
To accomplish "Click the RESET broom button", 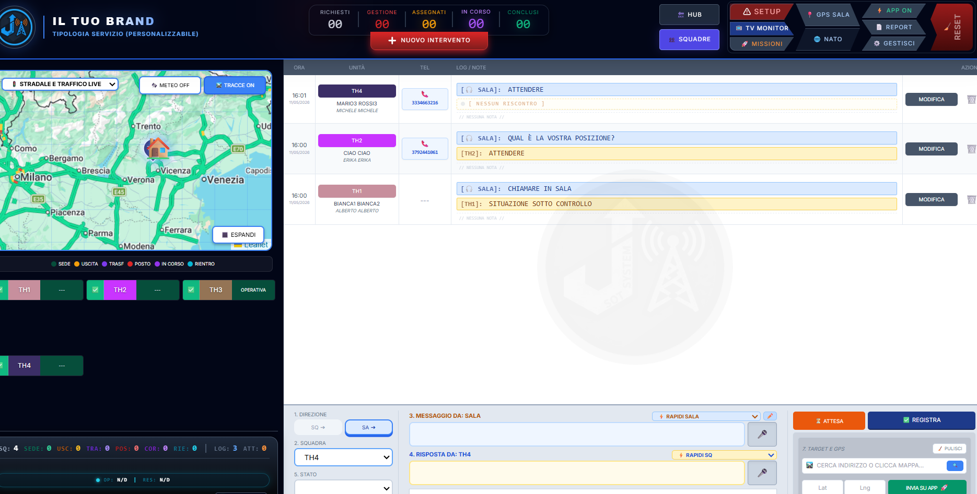I will [952, 27].
